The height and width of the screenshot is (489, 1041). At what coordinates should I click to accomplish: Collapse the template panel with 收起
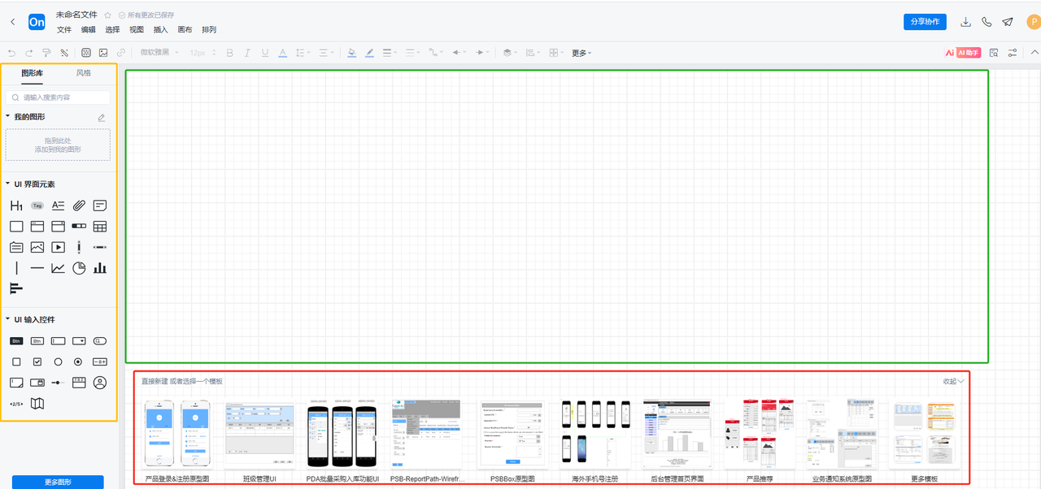(x=953, y=381)
